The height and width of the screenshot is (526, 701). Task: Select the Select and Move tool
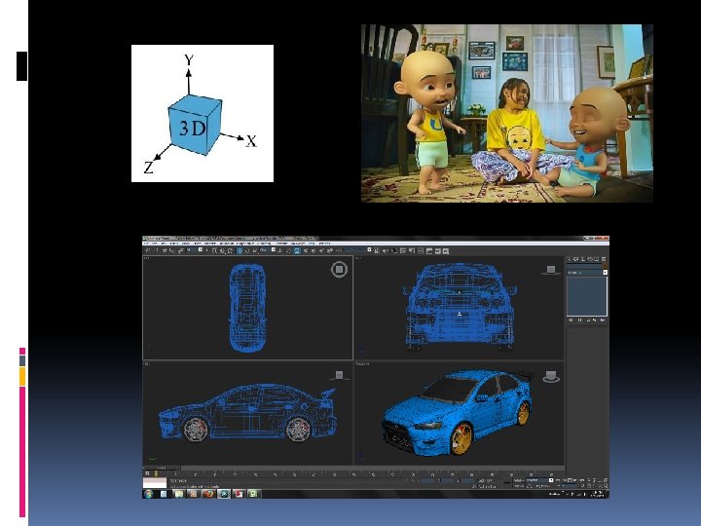tap(240, 251)
